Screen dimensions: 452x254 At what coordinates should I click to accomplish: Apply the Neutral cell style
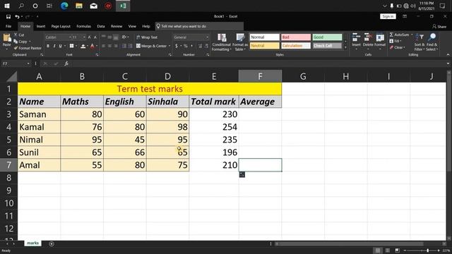point(264,45)
